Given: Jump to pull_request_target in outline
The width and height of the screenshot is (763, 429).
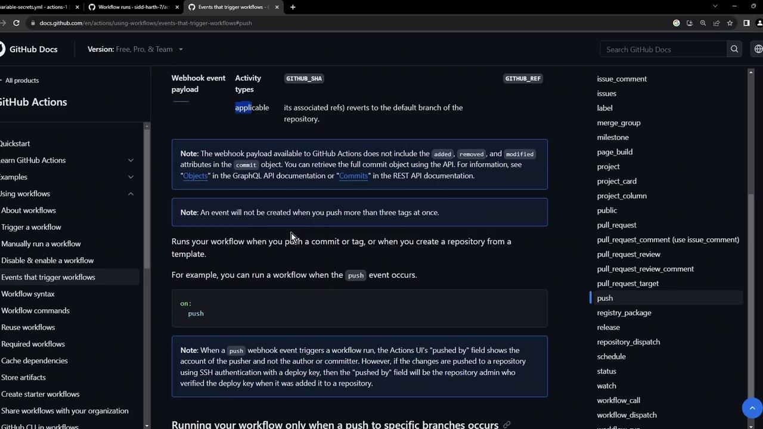Looking at the screenshot, I should (628, 284).
